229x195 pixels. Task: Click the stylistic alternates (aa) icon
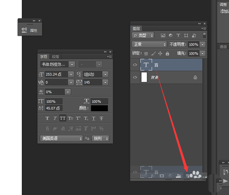[x=78, y=128]
